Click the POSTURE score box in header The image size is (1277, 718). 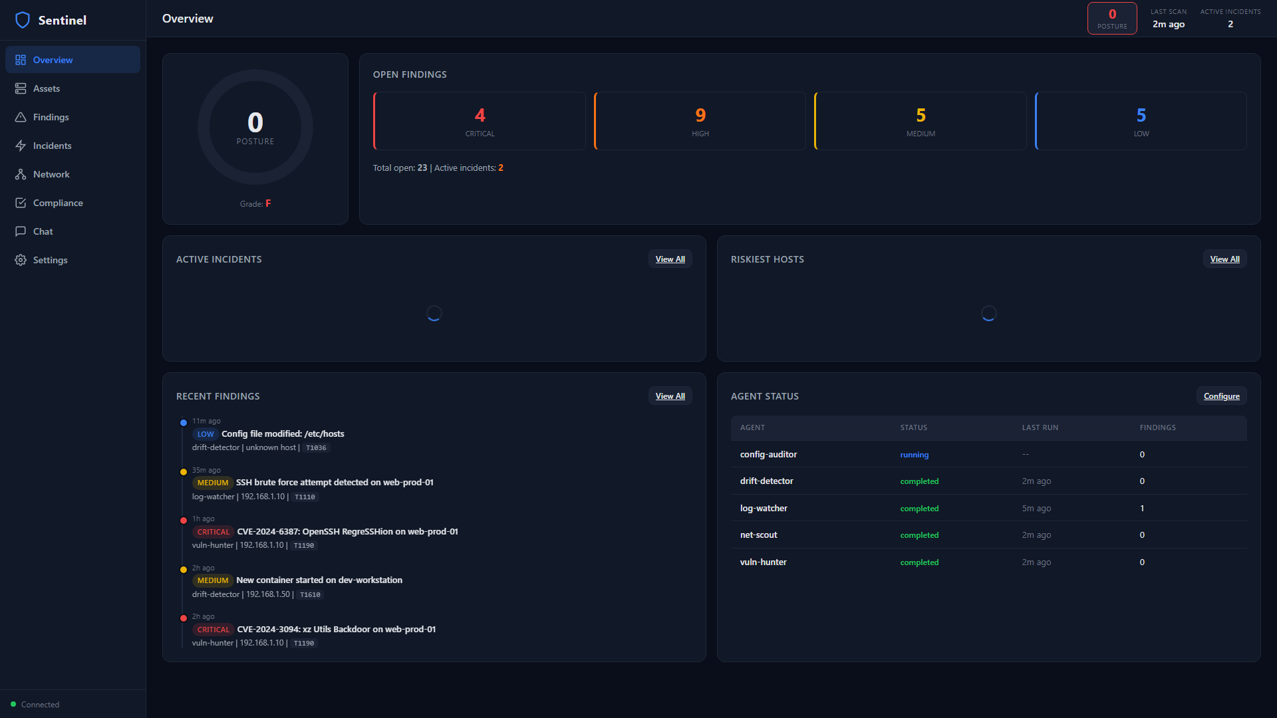pos(1111,18)
